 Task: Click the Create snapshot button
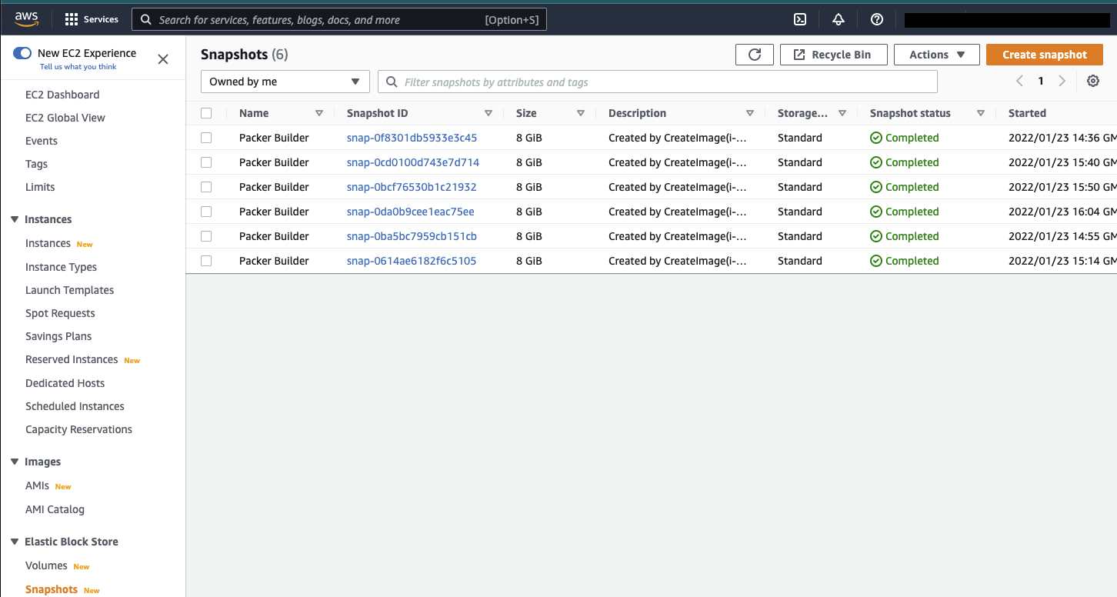(1045, 55)
